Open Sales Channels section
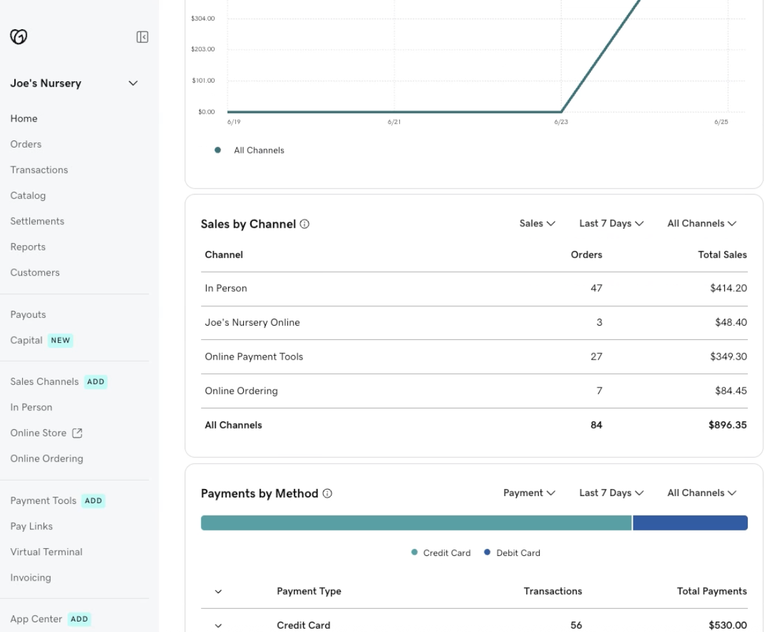Viewport: 764px width, 632px height. pyautogui.click(x=44, y=382)
